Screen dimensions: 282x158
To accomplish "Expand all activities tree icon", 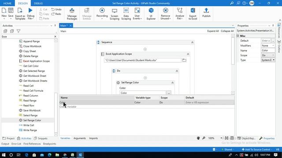I will tap(5, 31).
